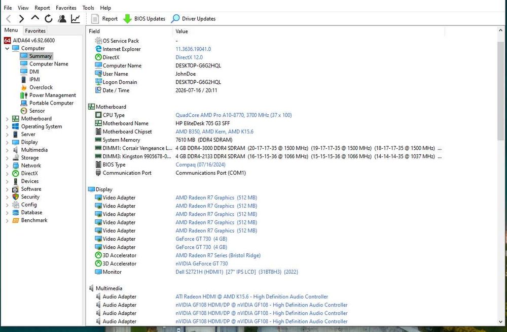Click the Benchmark tree icon

point(15,220)
